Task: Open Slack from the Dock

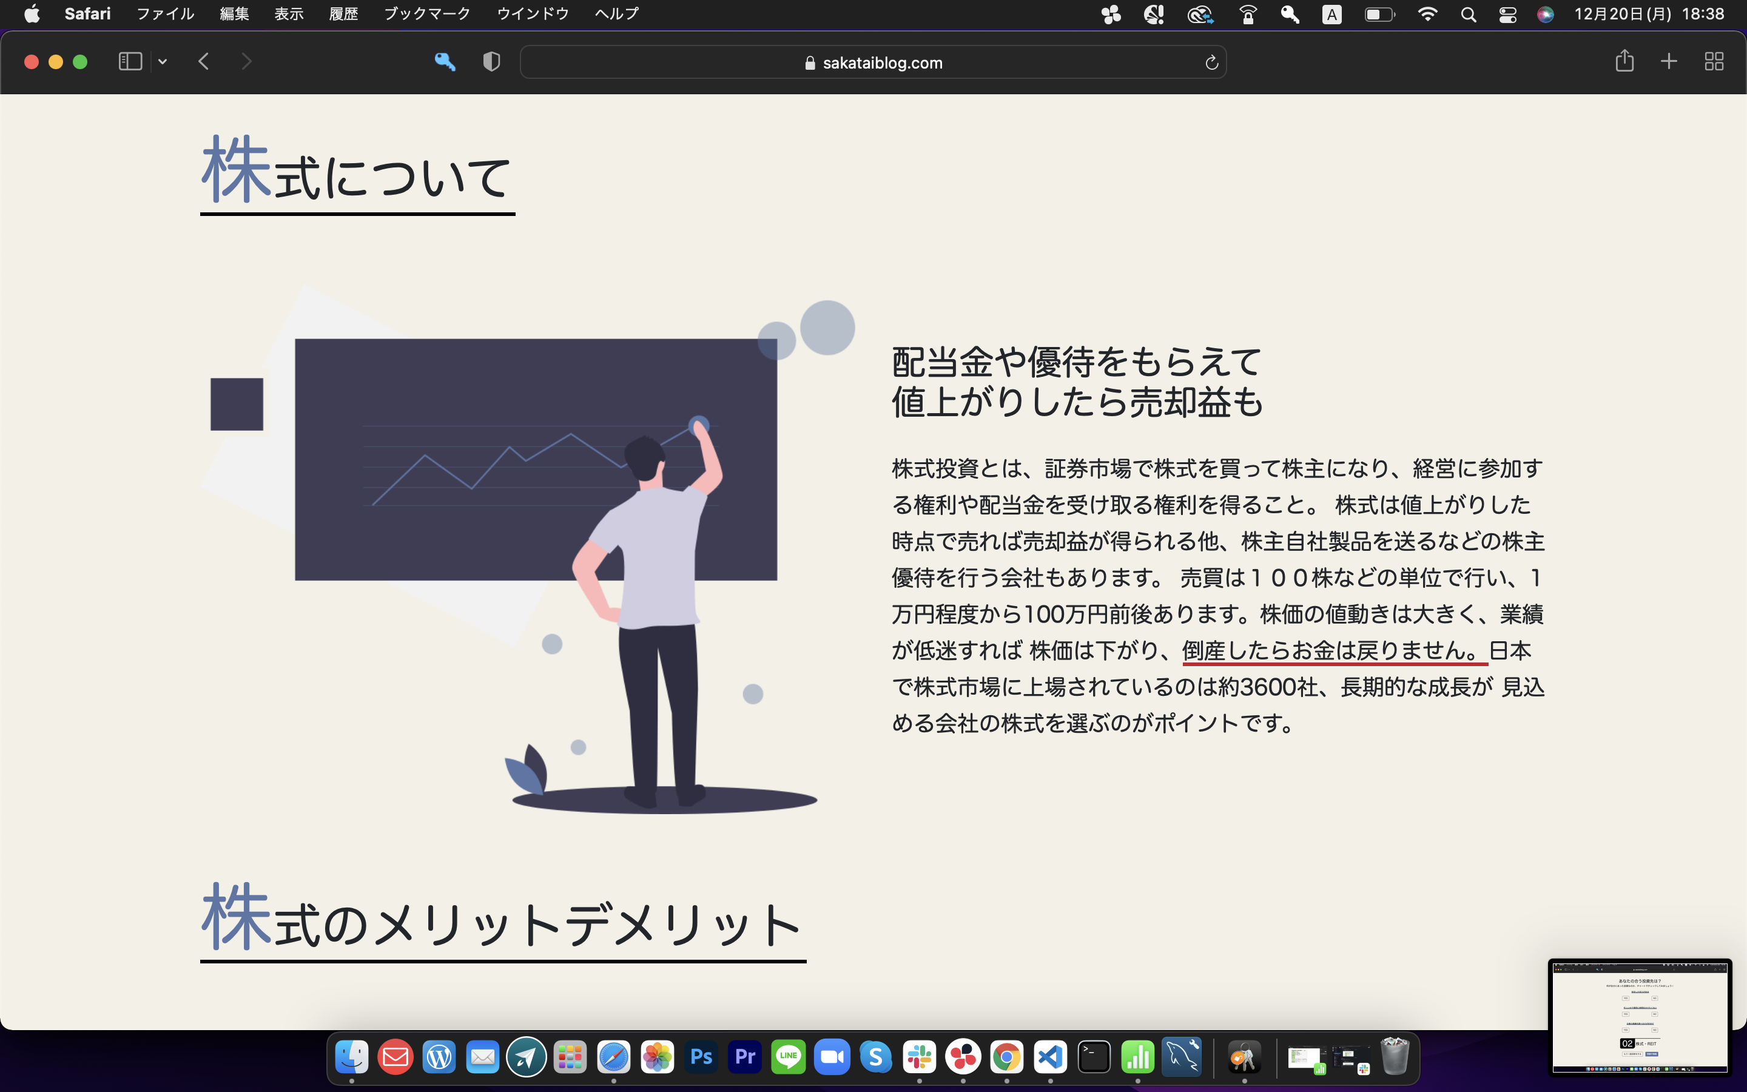Action: [x=920, y=1056]
